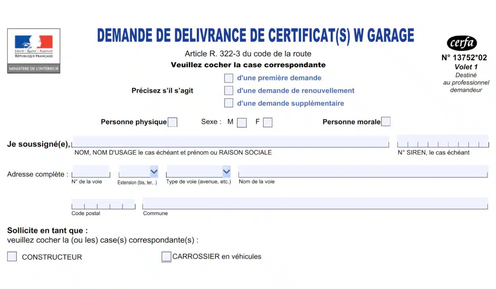Select the 'd'une demande supplémentaire' checkbox
Image resolution: width=496 pixels, height=289 pixels.
click(229, 103)
